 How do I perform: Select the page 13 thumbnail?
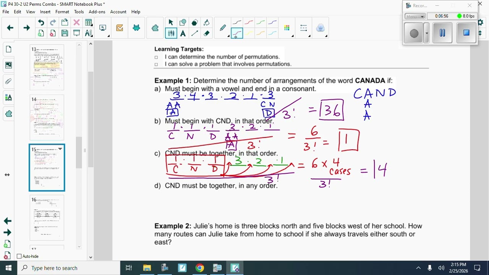(x=47, y=67)
